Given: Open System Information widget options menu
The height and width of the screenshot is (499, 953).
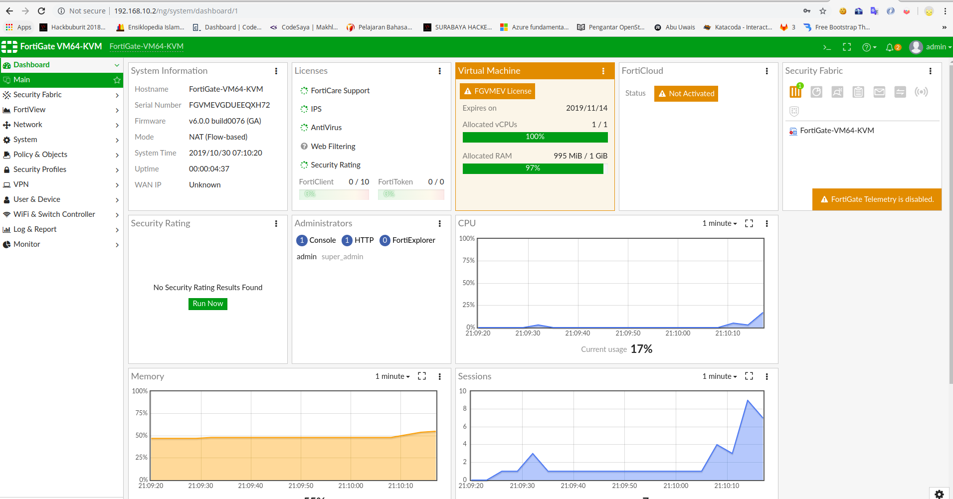Looking at the screenshot, I should [276, 71].
